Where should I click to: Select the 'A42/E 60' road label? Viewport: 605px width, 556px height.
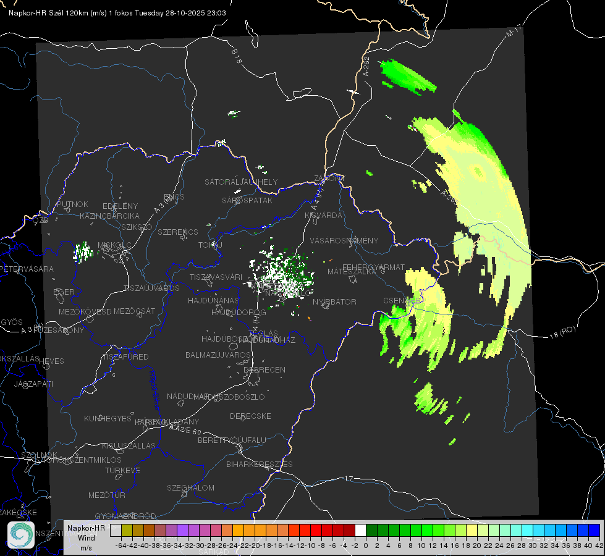(185, 429)
